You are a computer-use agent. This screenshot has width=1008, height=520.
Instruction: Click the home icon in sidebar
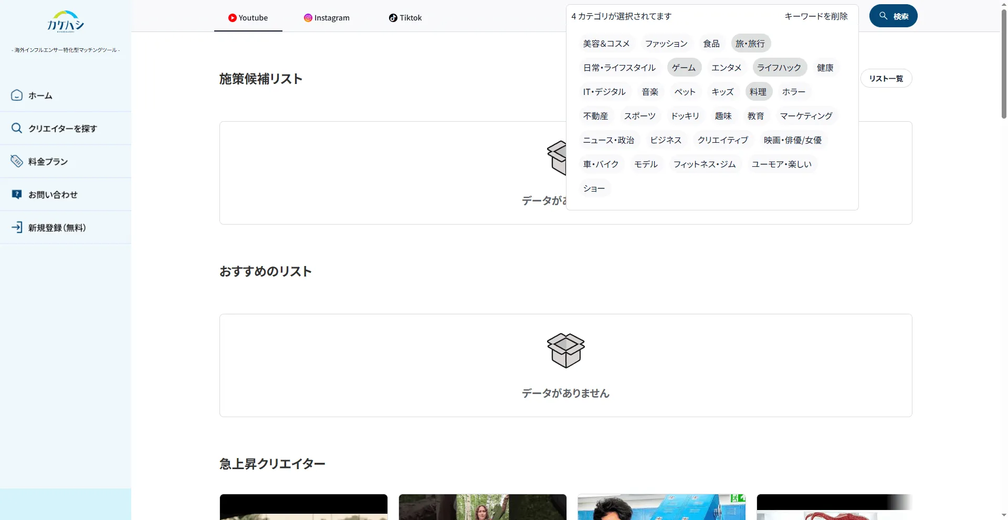click(17, 95)
